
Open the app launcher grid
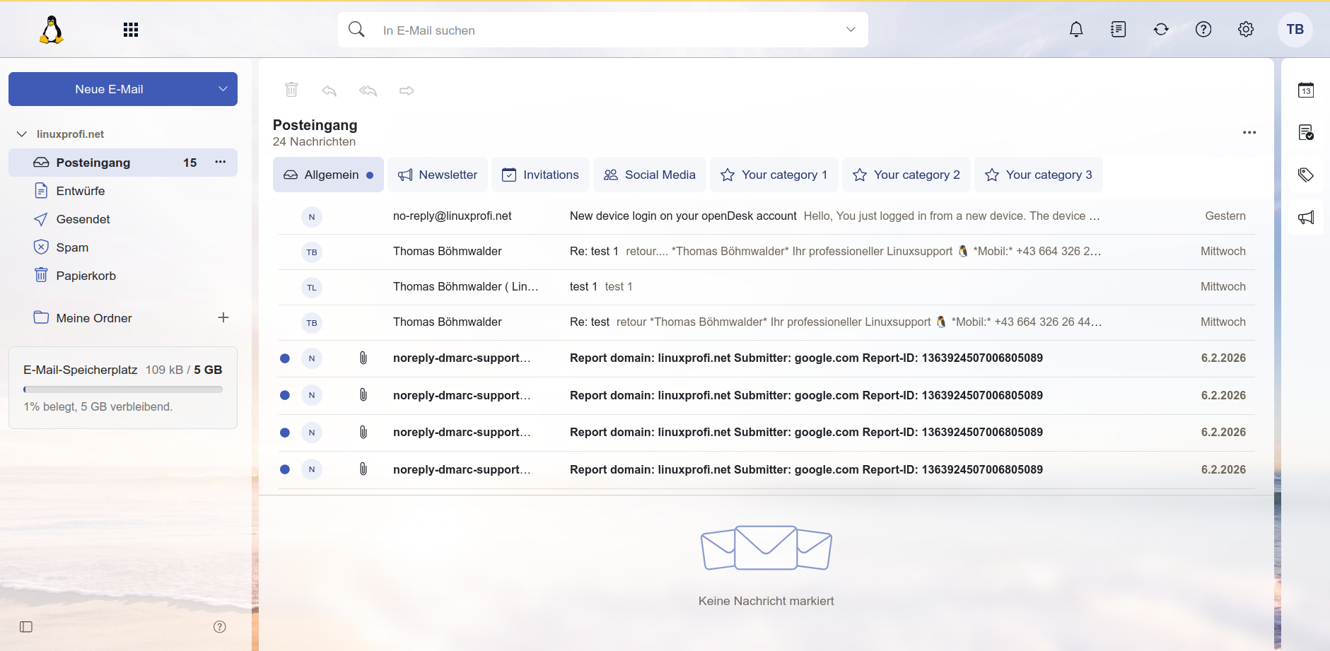(131, 30)
